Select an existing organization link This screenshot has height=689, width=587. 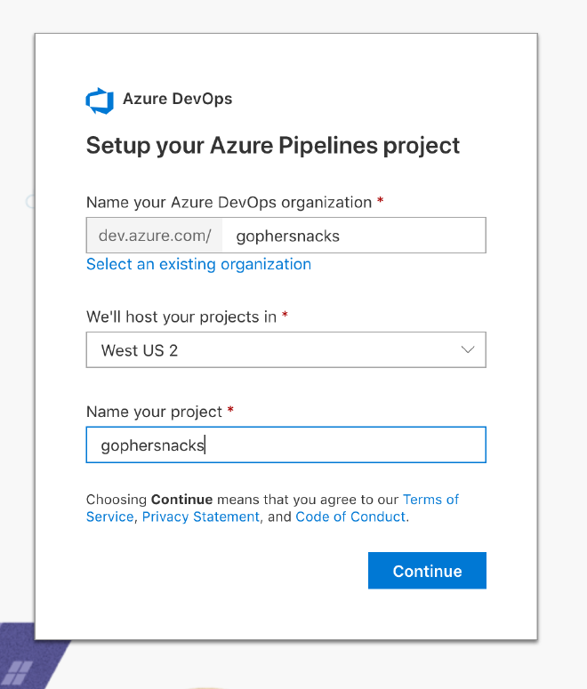(x=198, y=264)
